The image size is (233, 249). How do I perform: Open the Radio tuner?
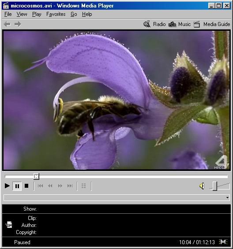click(x=154, y=24)
